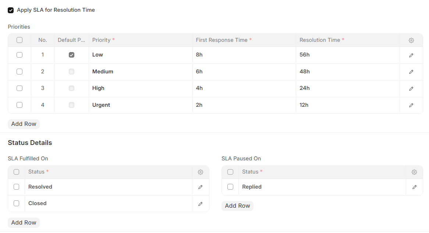The image size is (429, 233).
Task: Edit the Medium priority row pencil icon
Action: [x=411, y=72]
